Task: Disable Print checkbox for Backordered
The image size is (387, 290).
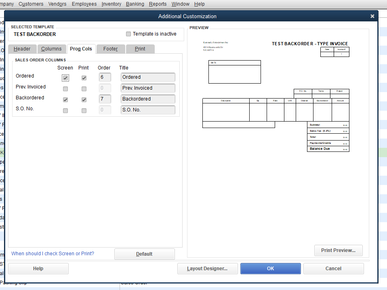Action: click(84, 99)
